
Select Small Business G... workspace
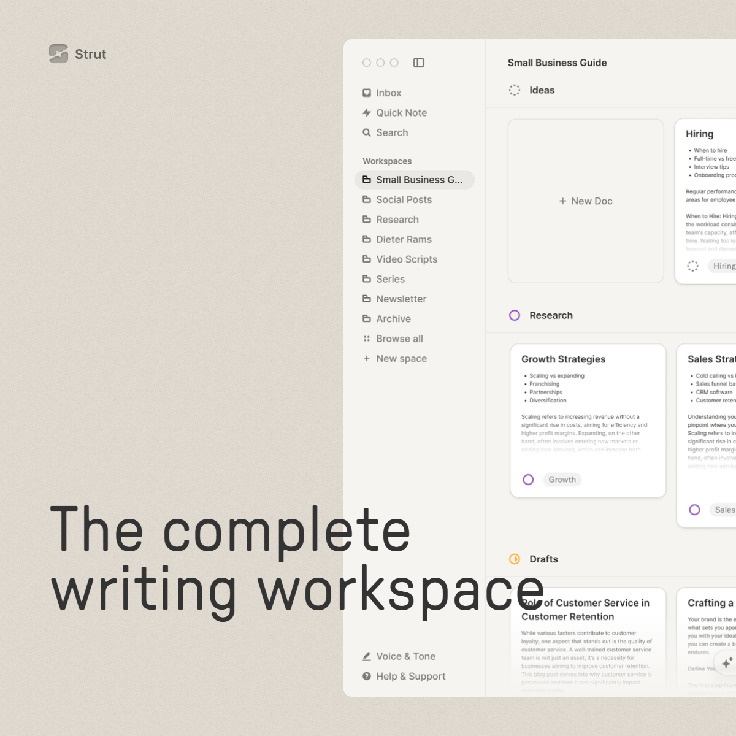[x=415, y=180]
